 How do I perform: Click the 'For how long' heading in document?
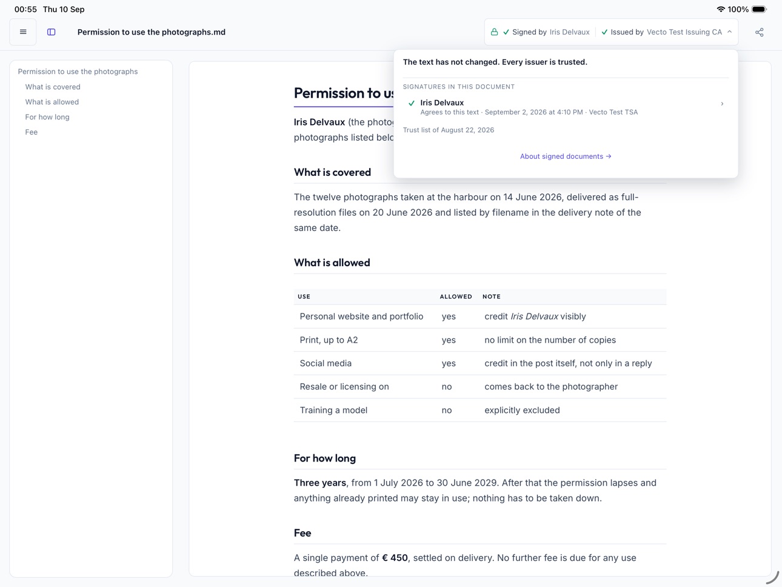pyautogui.click(x=325, y=458)
